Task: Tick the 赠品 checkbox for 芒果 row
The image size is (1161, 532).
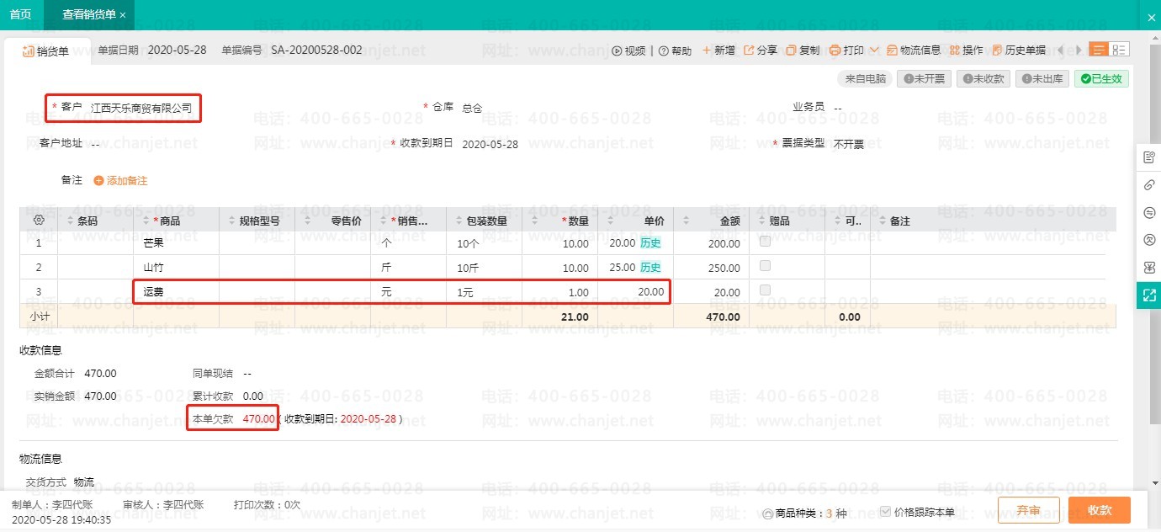Action: (765, 242)
